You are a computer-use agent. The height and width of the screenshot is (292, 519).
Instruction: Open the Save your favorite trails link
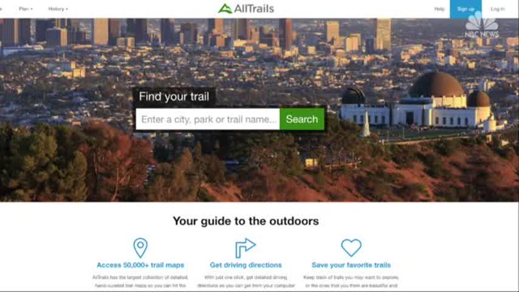click(351, 265)
